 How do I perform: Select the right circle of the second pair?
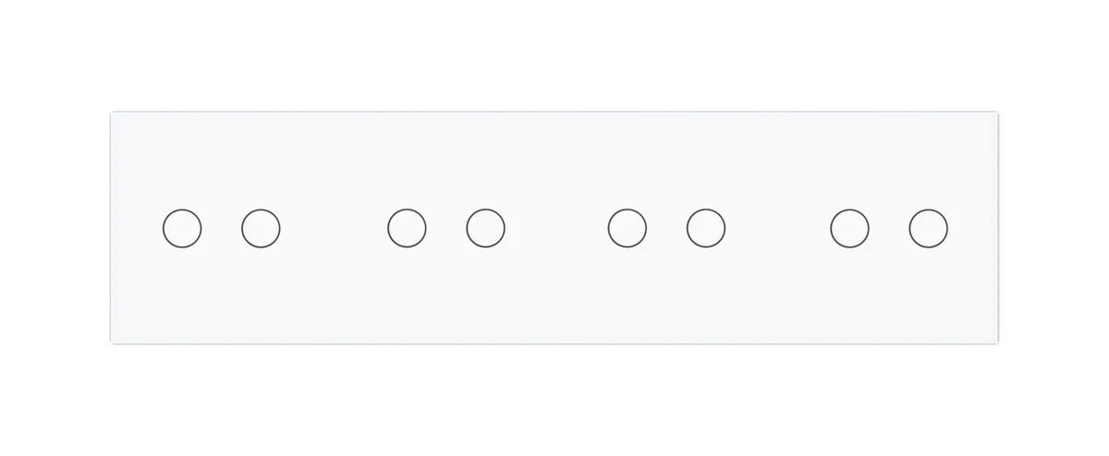click(x=485, y=228)
